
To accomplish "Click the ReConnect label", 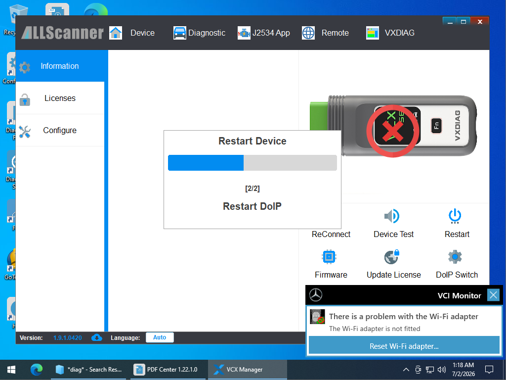I will pos(331,234).
